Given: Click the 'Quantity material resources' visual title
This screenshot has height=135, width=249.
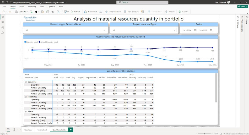Looking at the screenshot, I should (x=121, y=71).
